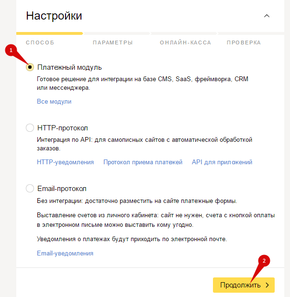Click the yellow step progress bar segment
The width and height of the screenshot is (290, 297).
pyautogui.click(x=50, y=33)
